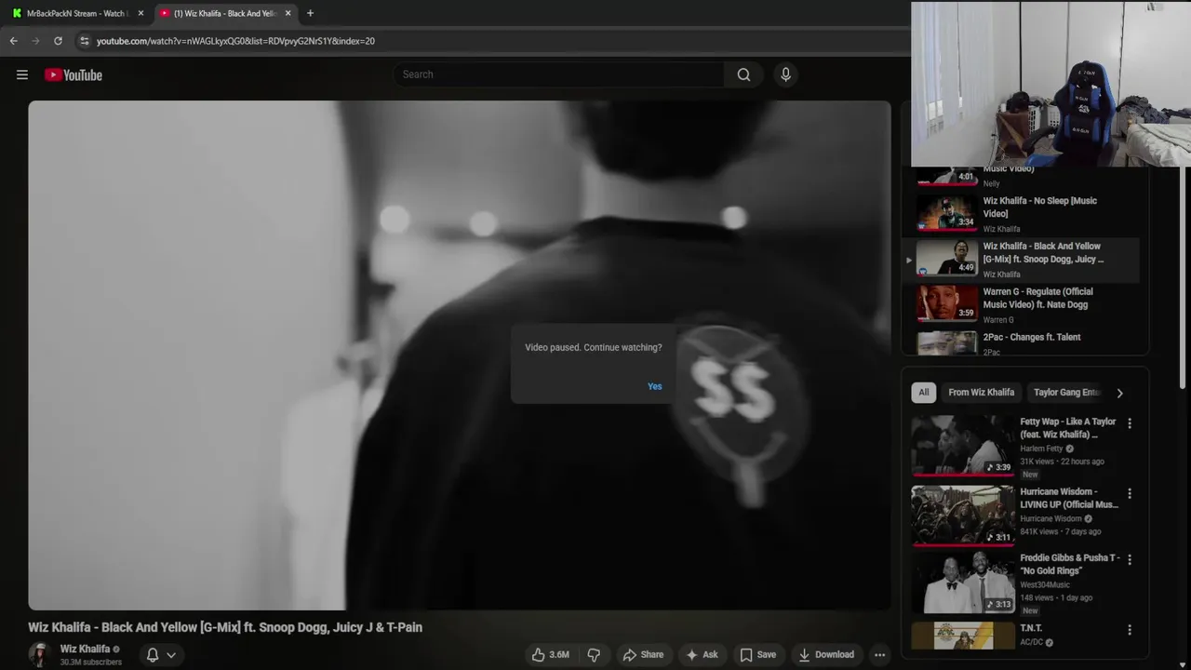This screenshot has width=1191, height=670.
Task: Click the browser address bar URL
Action: tap(235, 41)
